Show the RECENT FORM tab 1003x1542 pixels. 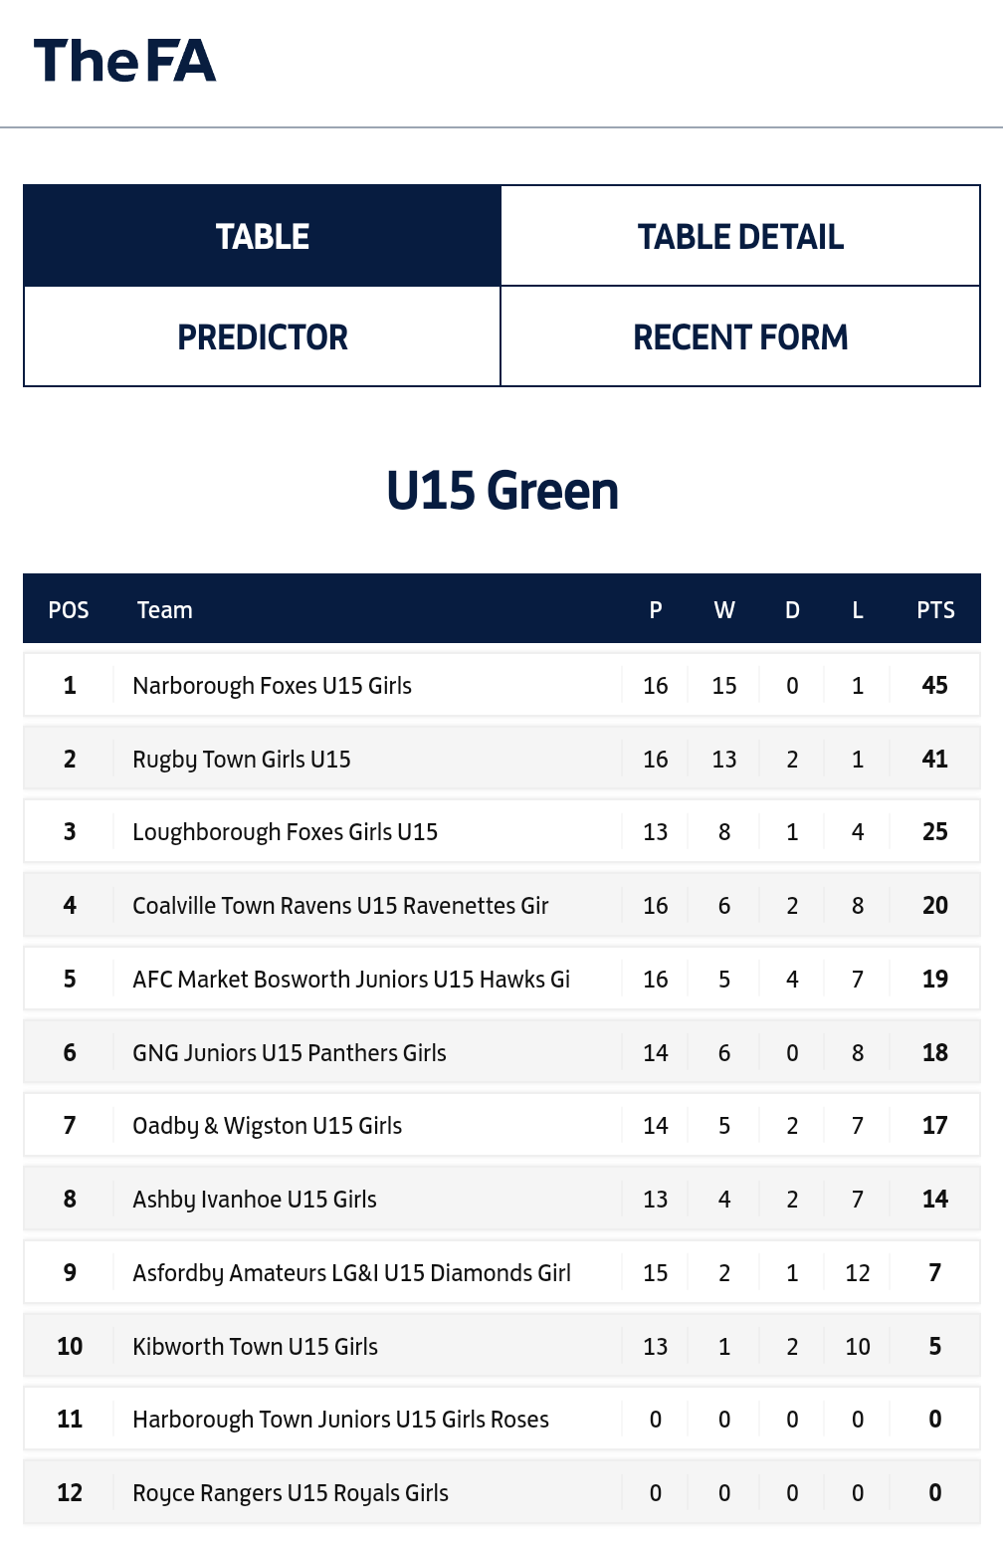click(x=740, y=337)
